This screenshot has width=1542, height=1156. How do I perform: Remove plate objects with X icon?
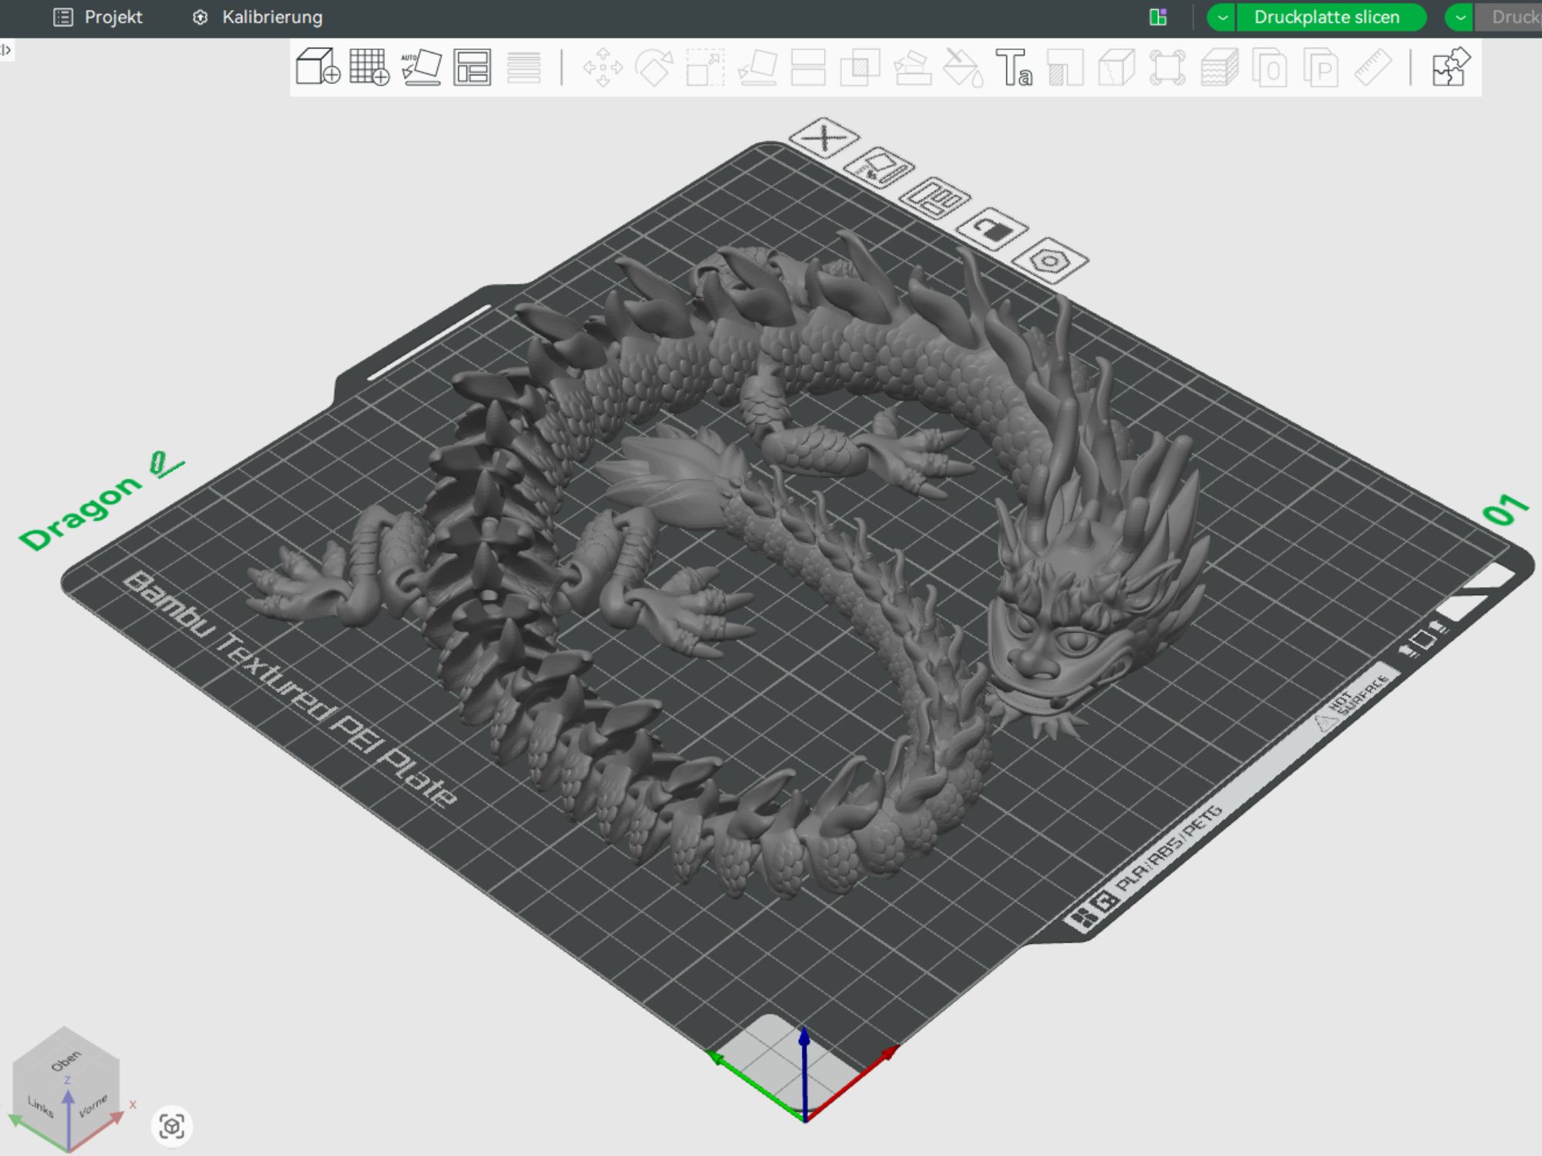(823, 139)
